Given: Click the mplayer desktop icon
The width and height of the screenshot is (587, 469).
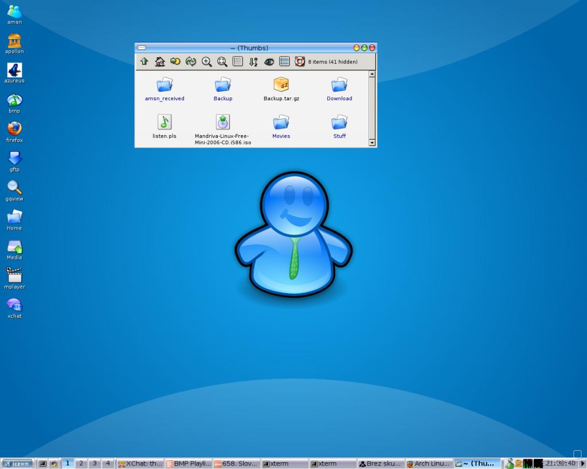Looking at the screenshot, I should coord(14,279).
